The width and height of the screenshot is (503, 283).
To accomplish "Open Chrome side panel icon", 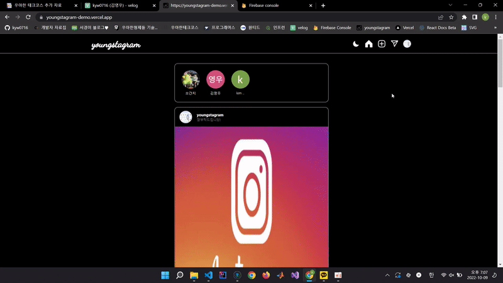I will pos(475,18).
